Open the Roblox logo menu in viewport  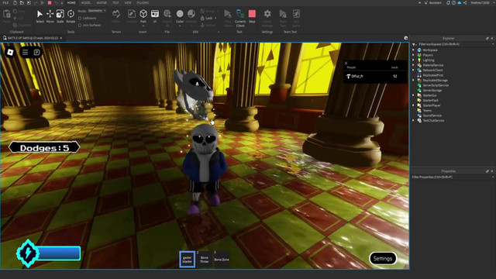(10, 52)
